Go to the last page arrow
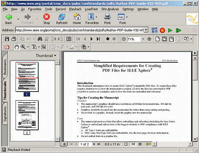199x153 pixels. 98,39
